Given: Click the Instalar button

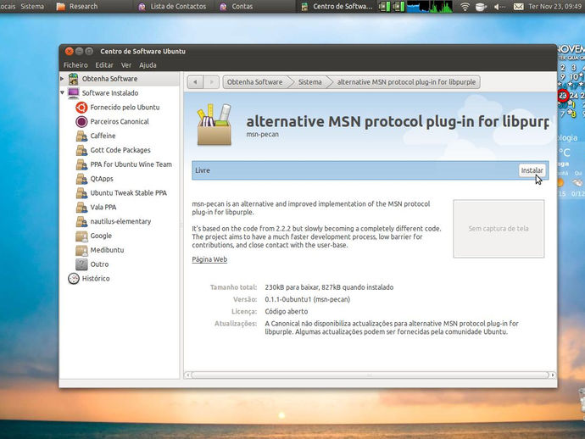Looking at the screenshot, I should point(532,170).
